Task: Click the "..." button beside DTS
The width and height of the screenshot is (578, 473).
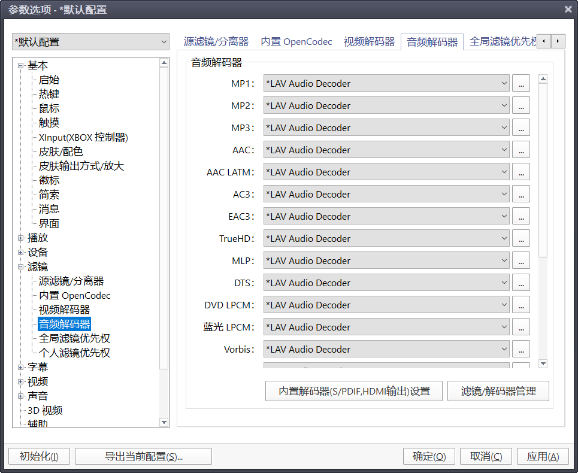Action: tap(521, 283)
